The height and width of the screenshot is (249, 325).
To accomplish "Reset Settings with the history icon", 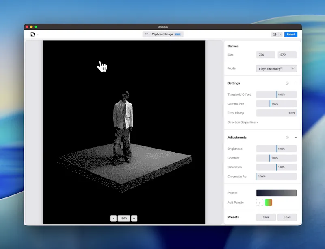I will pos(287,83).
